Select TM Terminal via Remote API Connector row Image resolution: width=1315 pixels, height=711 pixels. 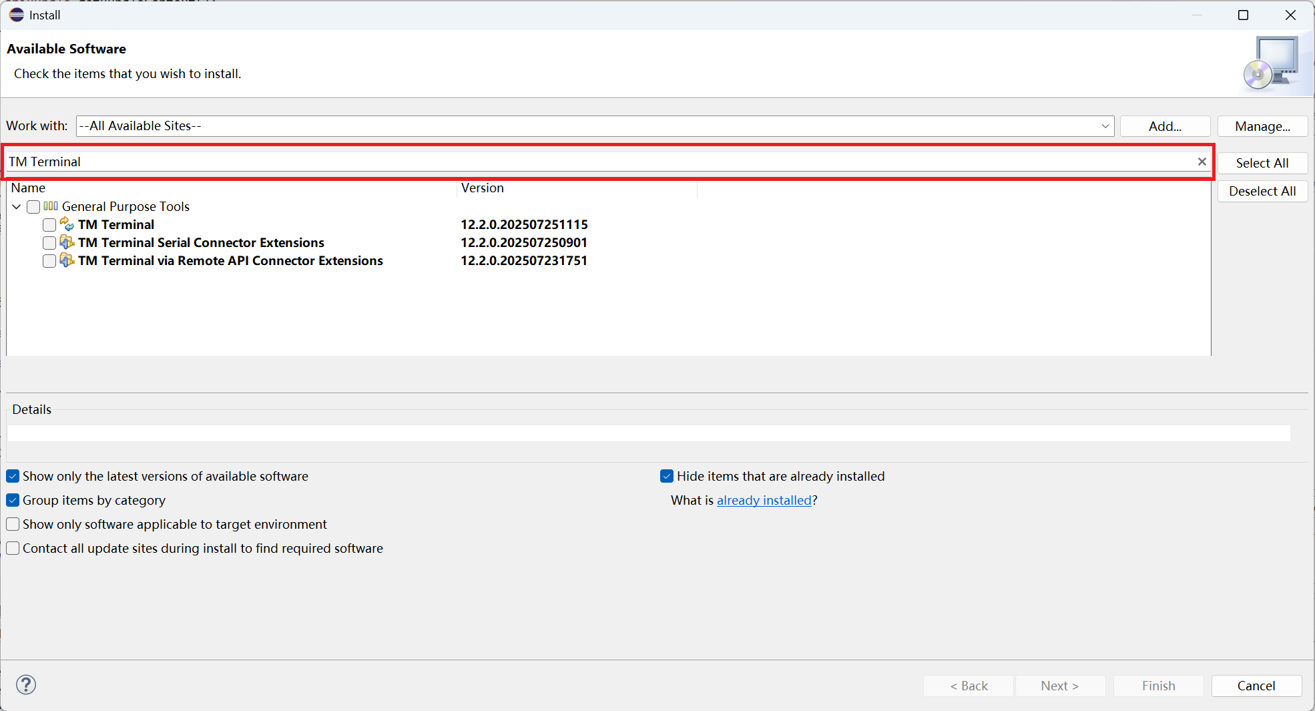[230, 260]
